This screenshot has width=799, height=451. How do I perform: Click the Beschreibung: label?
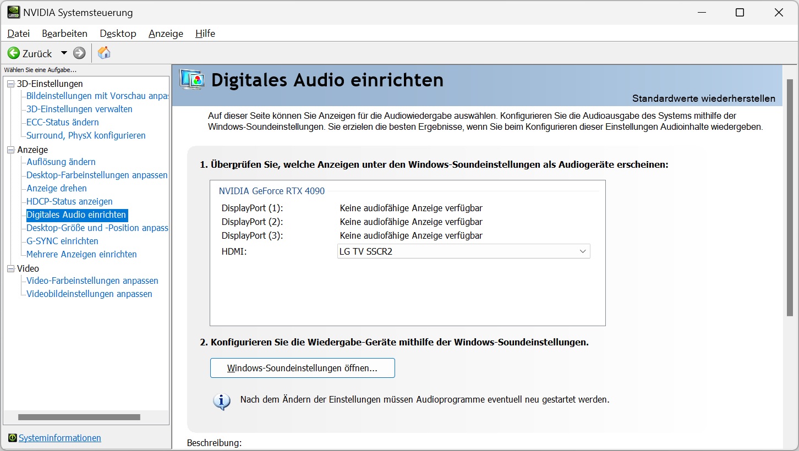point(214,443)
